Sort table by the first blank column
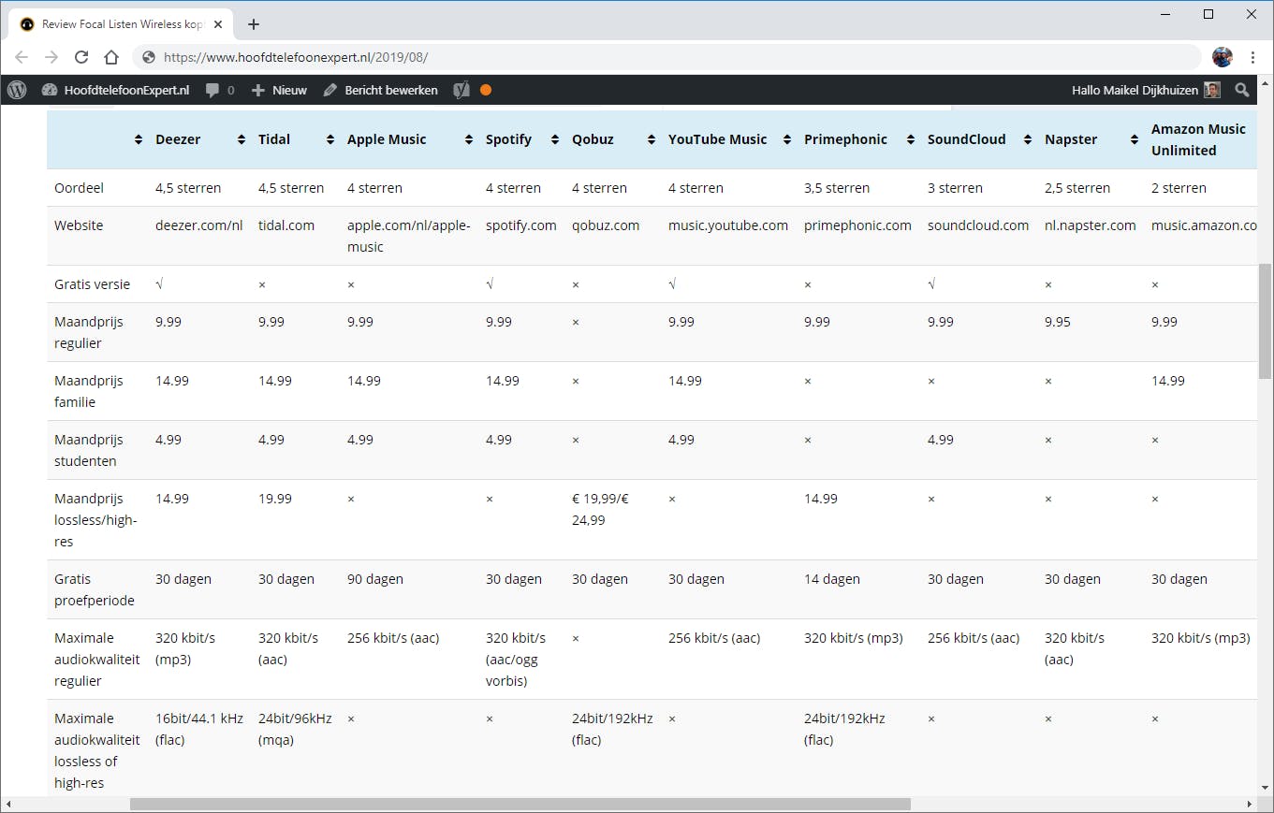The height and width of the screenshot is (813, 1274). [140, 139]
